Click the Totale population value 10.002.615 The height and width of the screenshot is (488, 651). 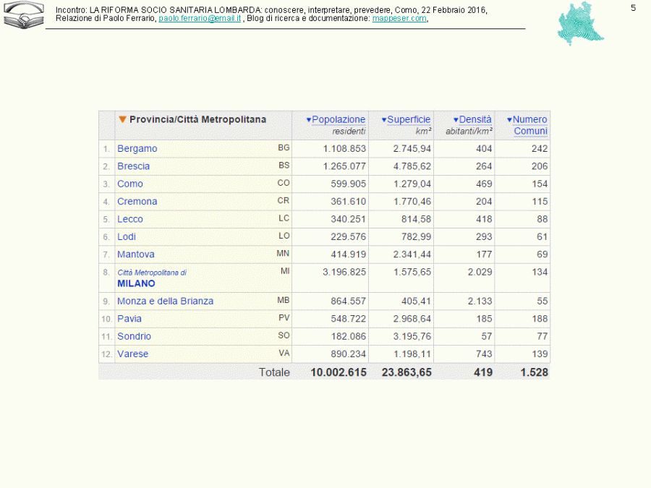tap(339, 372)
